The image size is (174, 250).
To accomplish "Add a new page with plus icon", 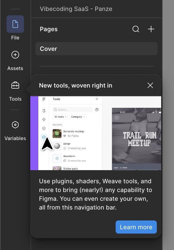I will pos(151,29).
